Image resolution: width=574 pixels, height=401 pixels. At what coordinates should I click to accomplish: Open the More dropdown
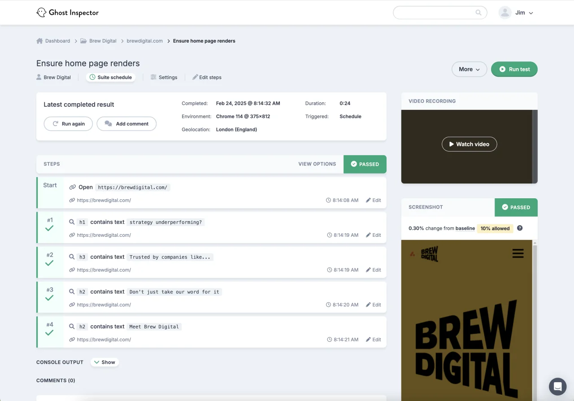[x=469, y=69]
